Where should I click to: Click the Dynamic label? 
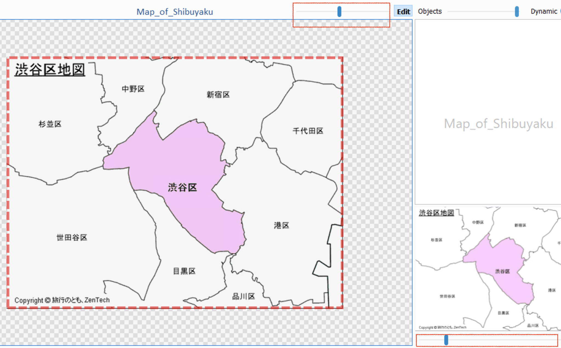click(x=543, y=11)
